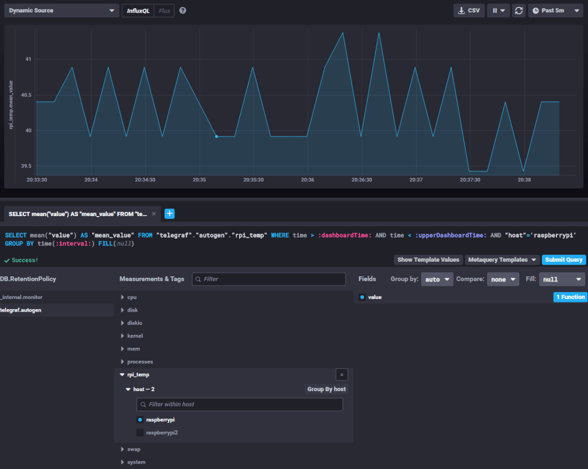Open the Compare none dropdown
The image size is (588, 469).
pos(503,279)
